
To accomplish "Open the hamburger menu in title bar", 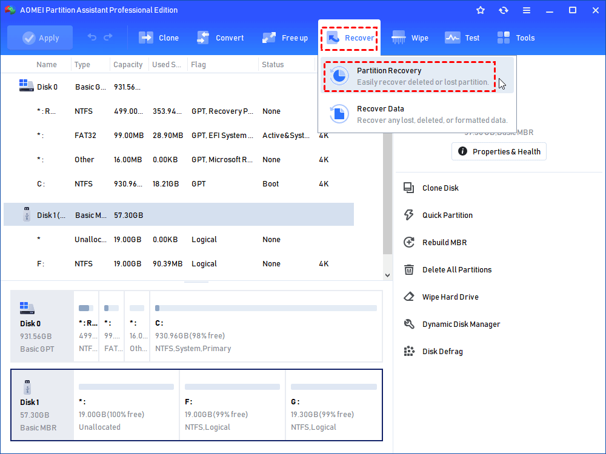I will click(x=527, y=10).
